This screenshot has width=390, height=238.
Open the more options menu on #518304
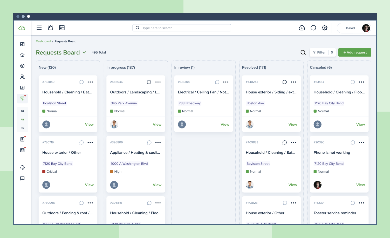pyautogui.click(x=226, y=82)
